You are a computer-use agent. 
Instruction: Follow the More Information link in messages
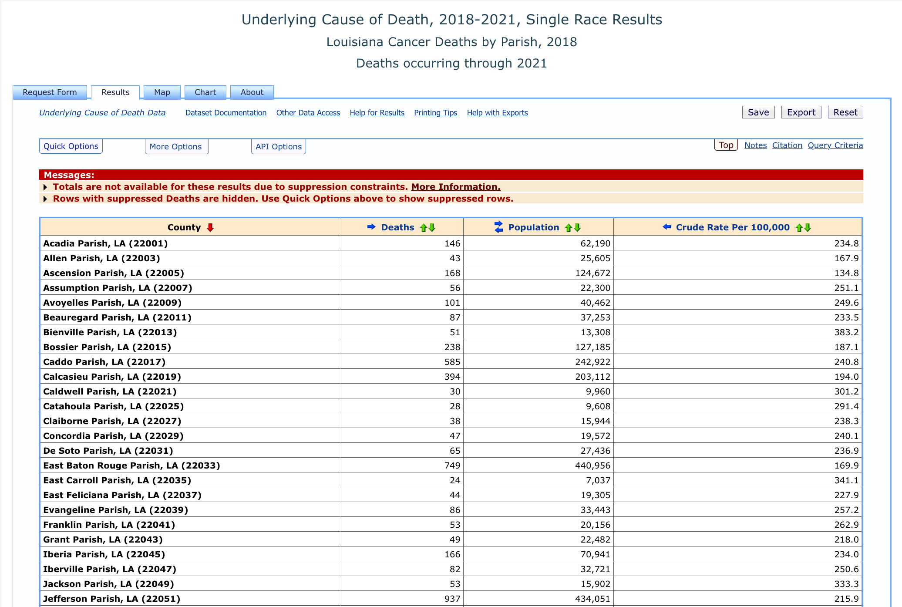coord(456,187)
